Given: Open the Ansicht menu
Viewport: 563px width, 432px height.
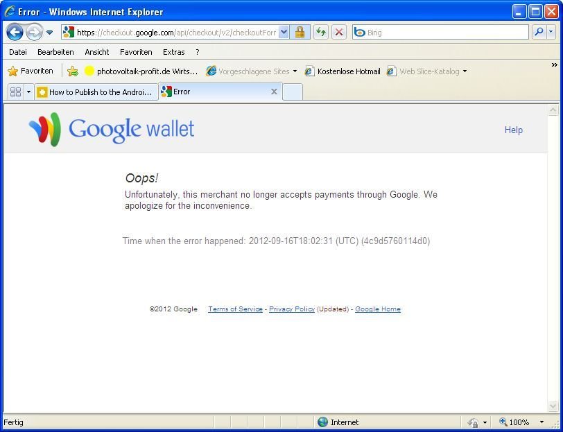Looking at the screenshot, I should (x=97, y=52).
